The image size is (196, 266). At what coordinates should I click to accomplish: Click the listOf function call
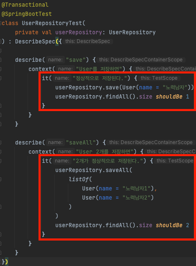tap(79, 179)
